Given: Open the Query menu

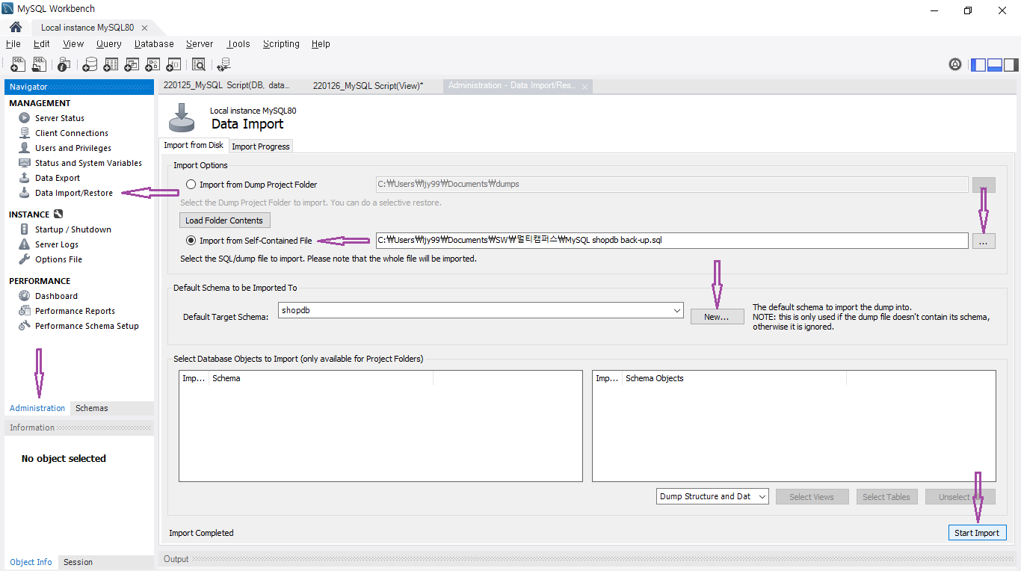Looking at the screenshot, I should click(x=109, y=44).
